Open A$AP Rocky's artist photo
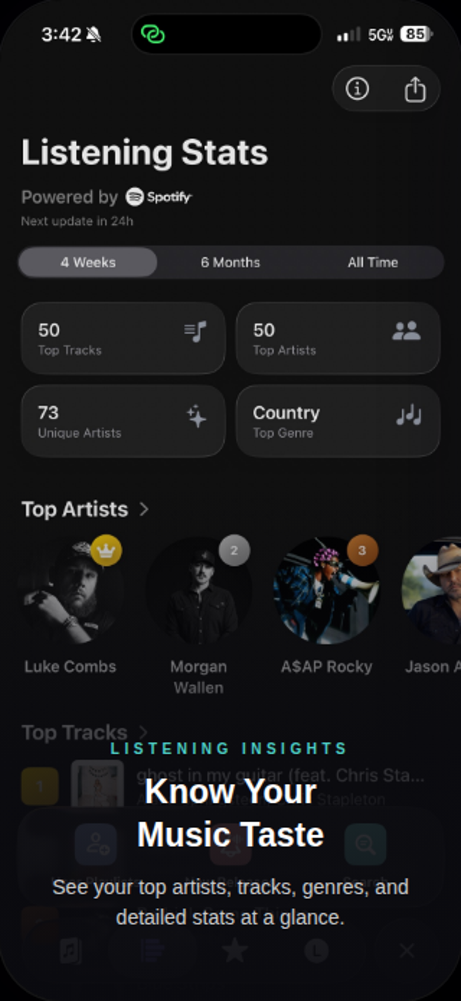This screenshot has height=1001, width=461. pos(326,591)
